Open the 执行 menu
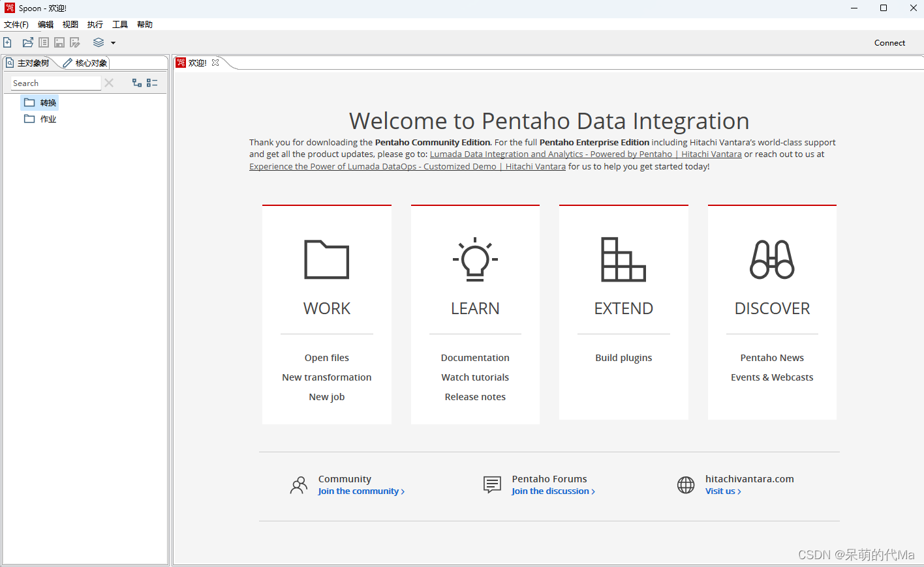Viewport: 924px width, 567px height. [95, 24]
